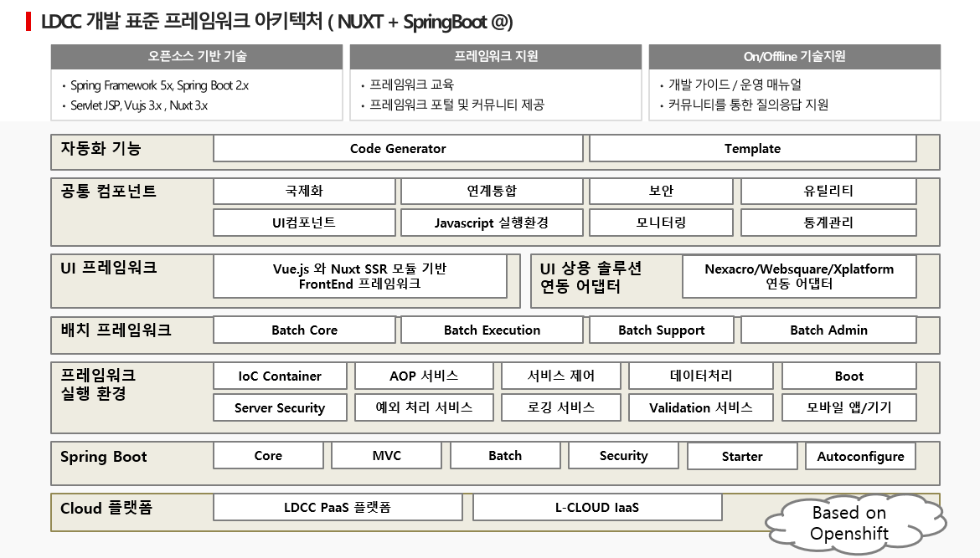The image size is (980, 558).
Task: Select the Spring Boot MVC box
Action: coord(386,456)
